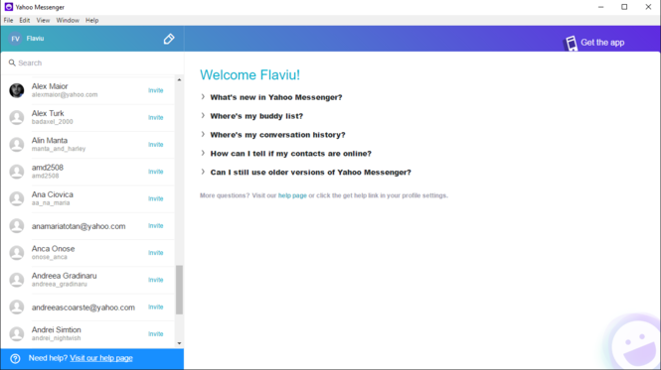Click Andreea Gradinaru's avatar icon
Image resolution: width=661 pixels, height=370 pixels.
pyautogui.click(x=17, y=280)
